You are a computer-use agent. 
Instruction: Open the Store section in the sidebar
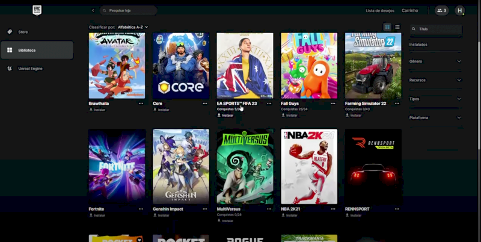[x=23, y=32]
